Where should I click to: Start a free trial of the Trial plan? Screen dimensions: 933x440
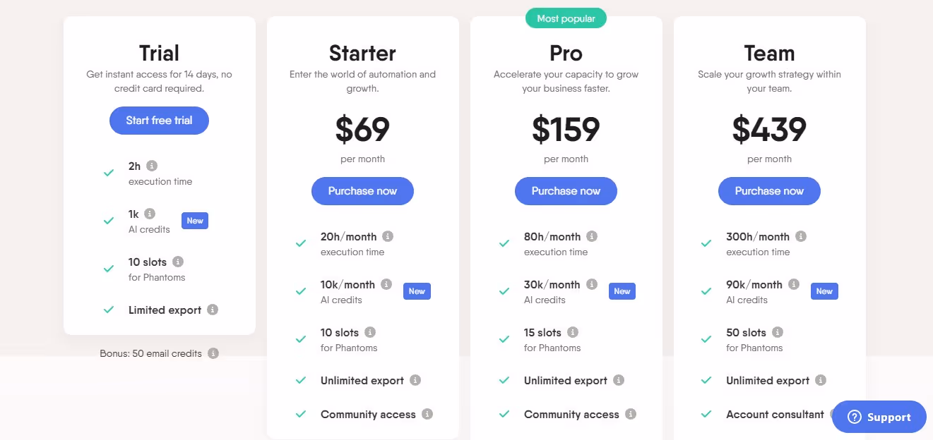159,121
